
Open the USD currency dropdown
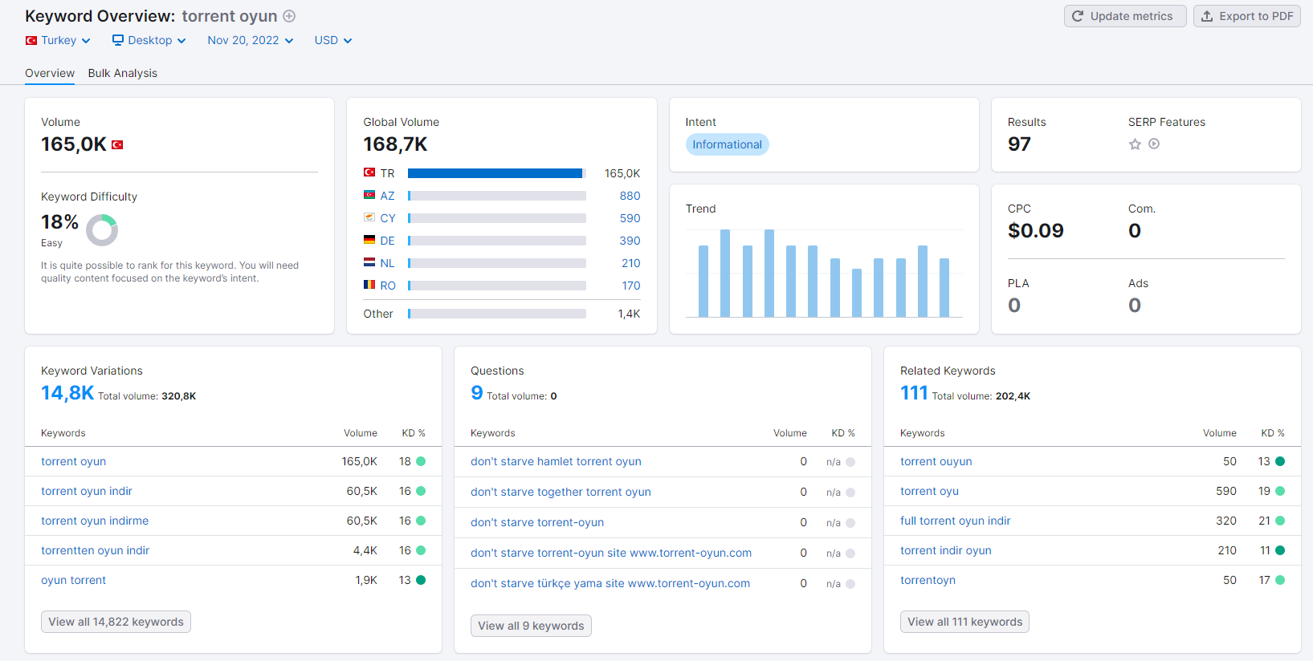point(333,40)
